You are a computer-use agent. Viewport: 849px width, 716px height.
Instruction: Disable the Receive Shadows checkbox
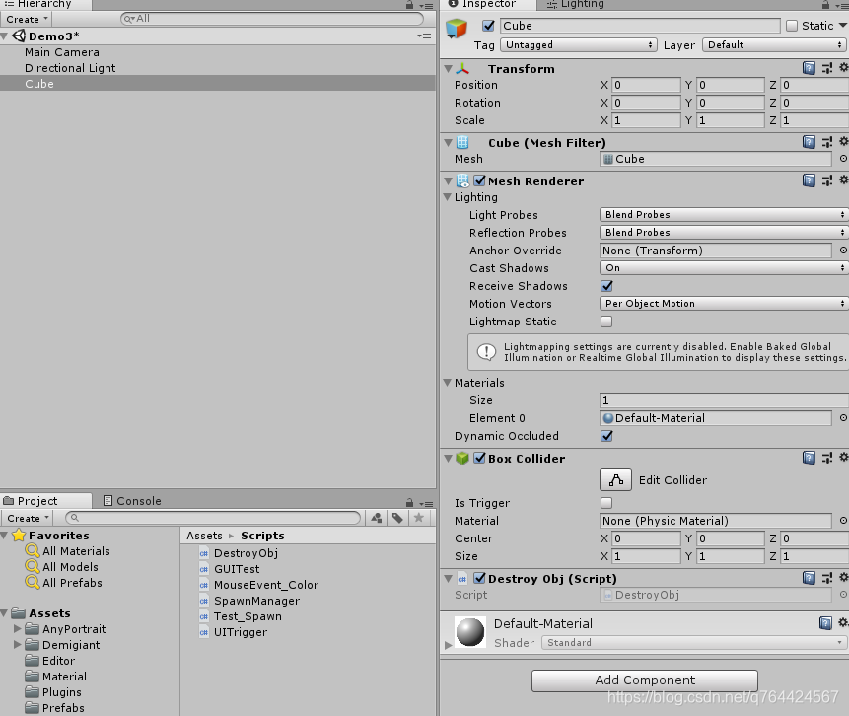606,286
